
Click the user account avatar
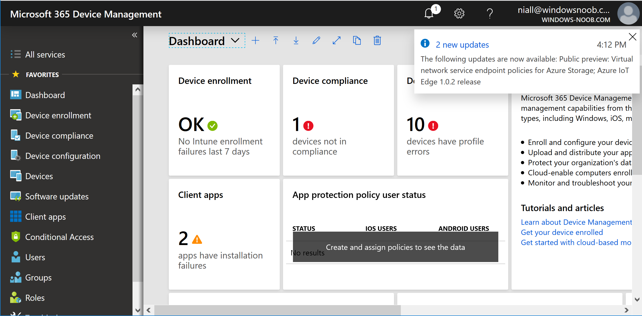[x=628, y=13]
